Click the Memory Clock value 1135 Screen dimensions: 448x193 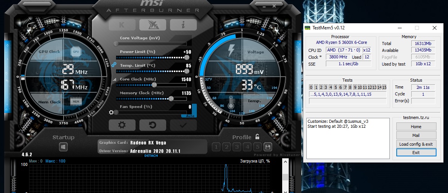tap(186, 93)
